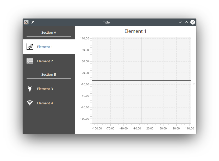Click the y-axis label 20.00
The image size is (219, 161).
(85, 73)
